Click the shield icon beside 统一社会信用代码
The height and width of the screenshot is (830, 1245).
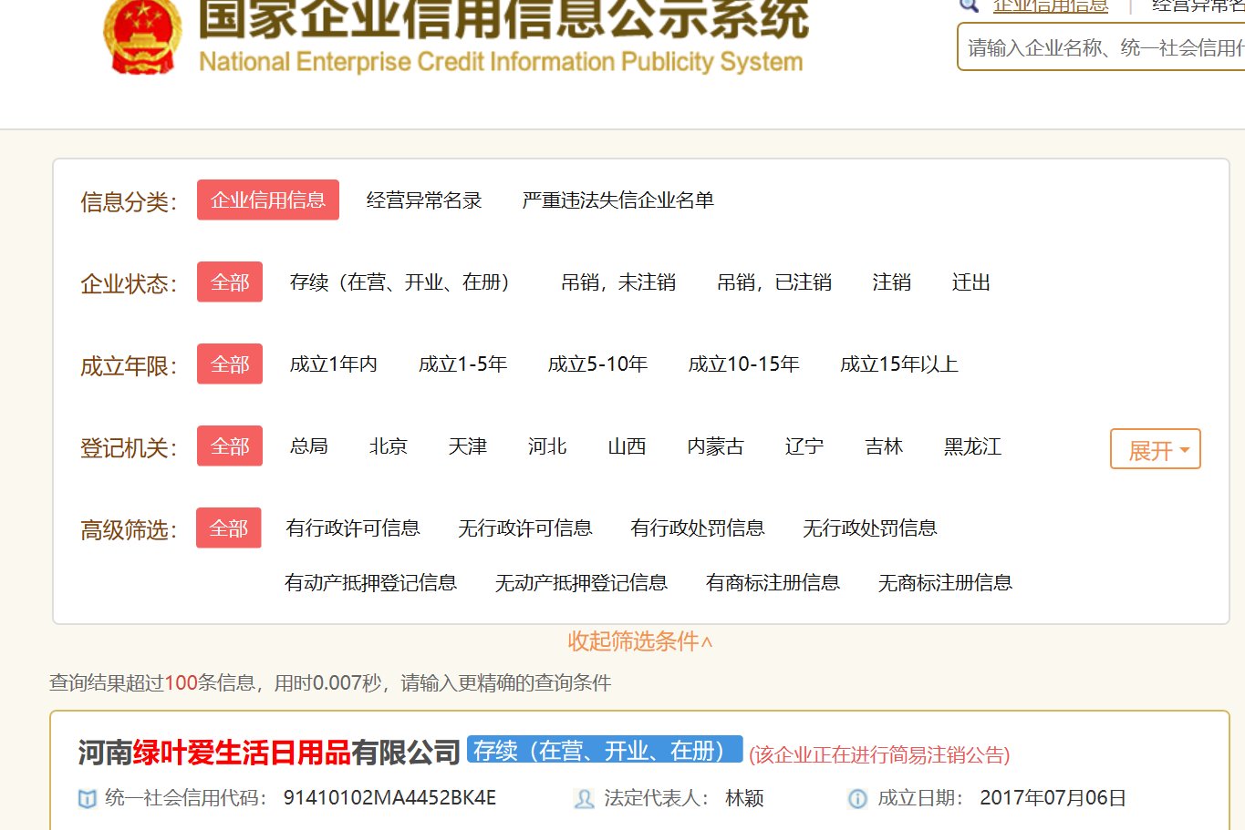(87, 798)
